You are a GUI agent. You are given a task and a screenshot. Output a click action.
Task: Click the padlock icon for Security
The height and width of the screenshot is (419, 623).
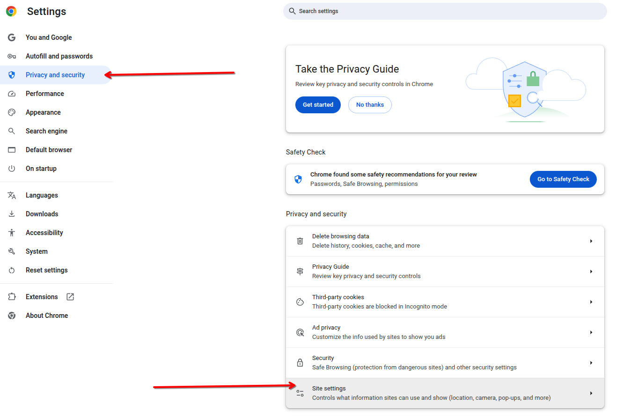click(x=300, y=363)
